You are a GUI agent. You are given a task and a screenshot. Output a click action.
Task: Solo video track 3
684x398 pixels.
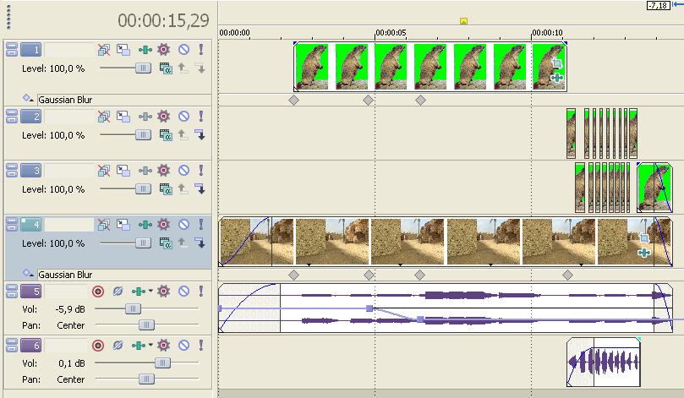pos(200,171)
